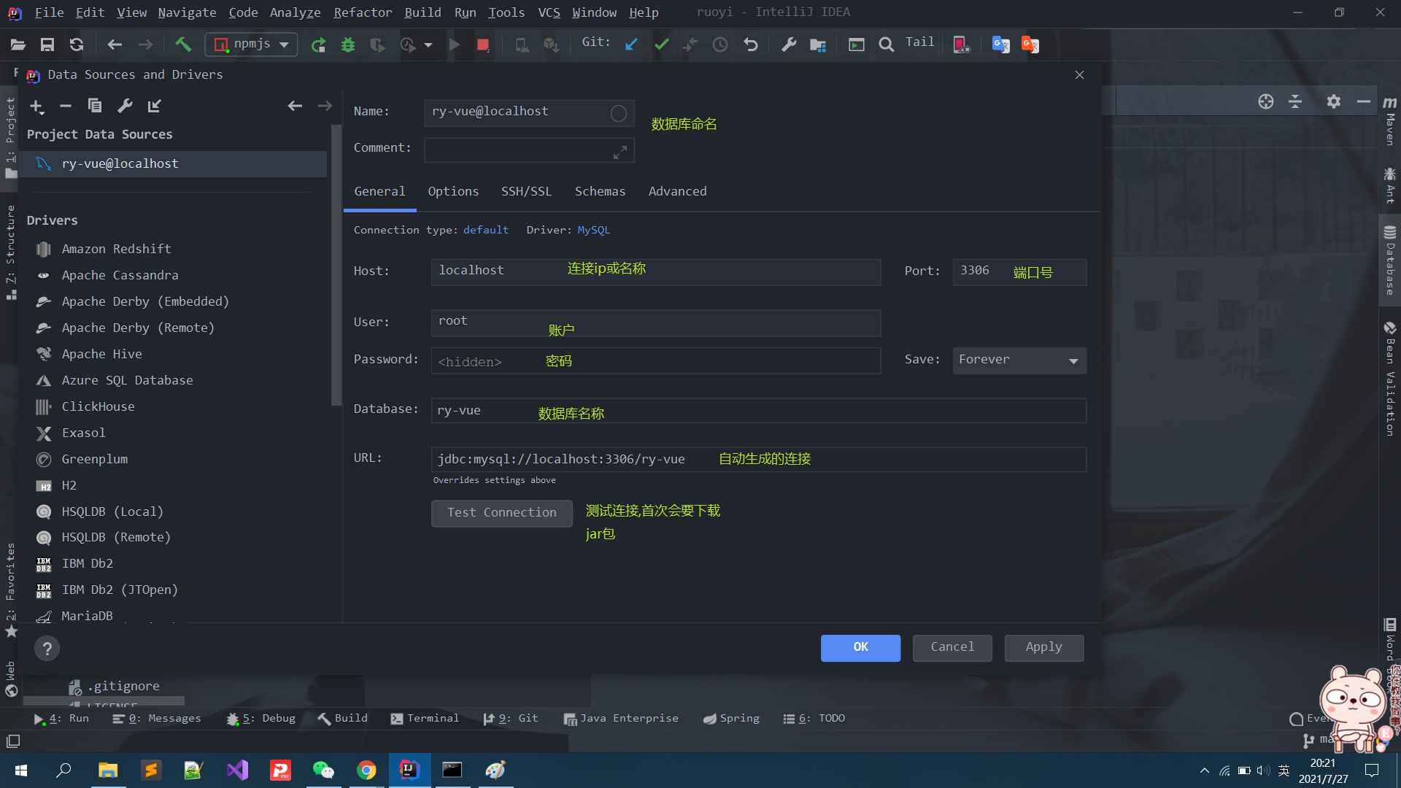The image size is (1401, 788).
Task: Select the H2 driver
Action: coord(173,486)
